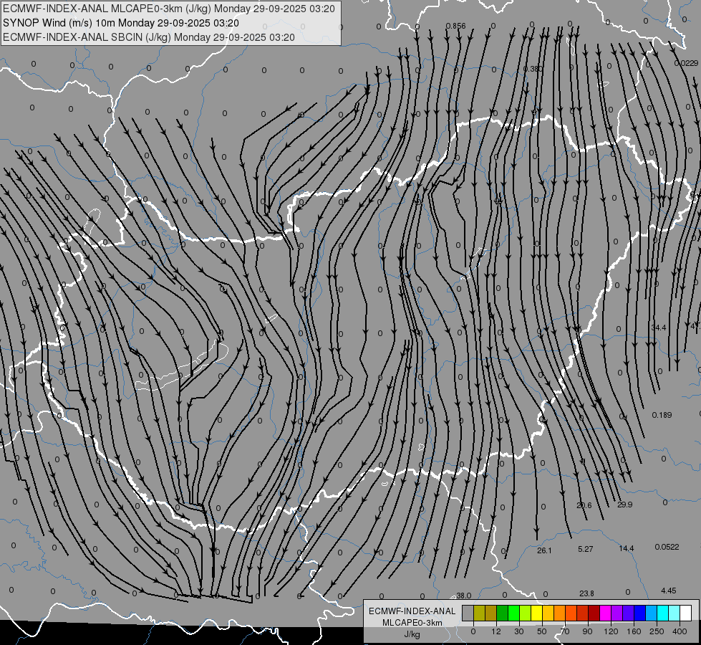Image resolution: width=701 pixels, height=645 pixels.
Task: Click legend tick label 50
Action: (542, 631)
